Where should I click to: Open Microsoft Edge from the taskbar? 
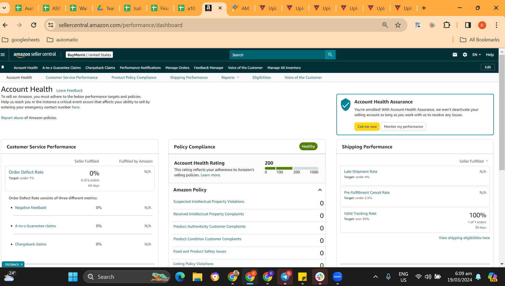tap(180, 277)
